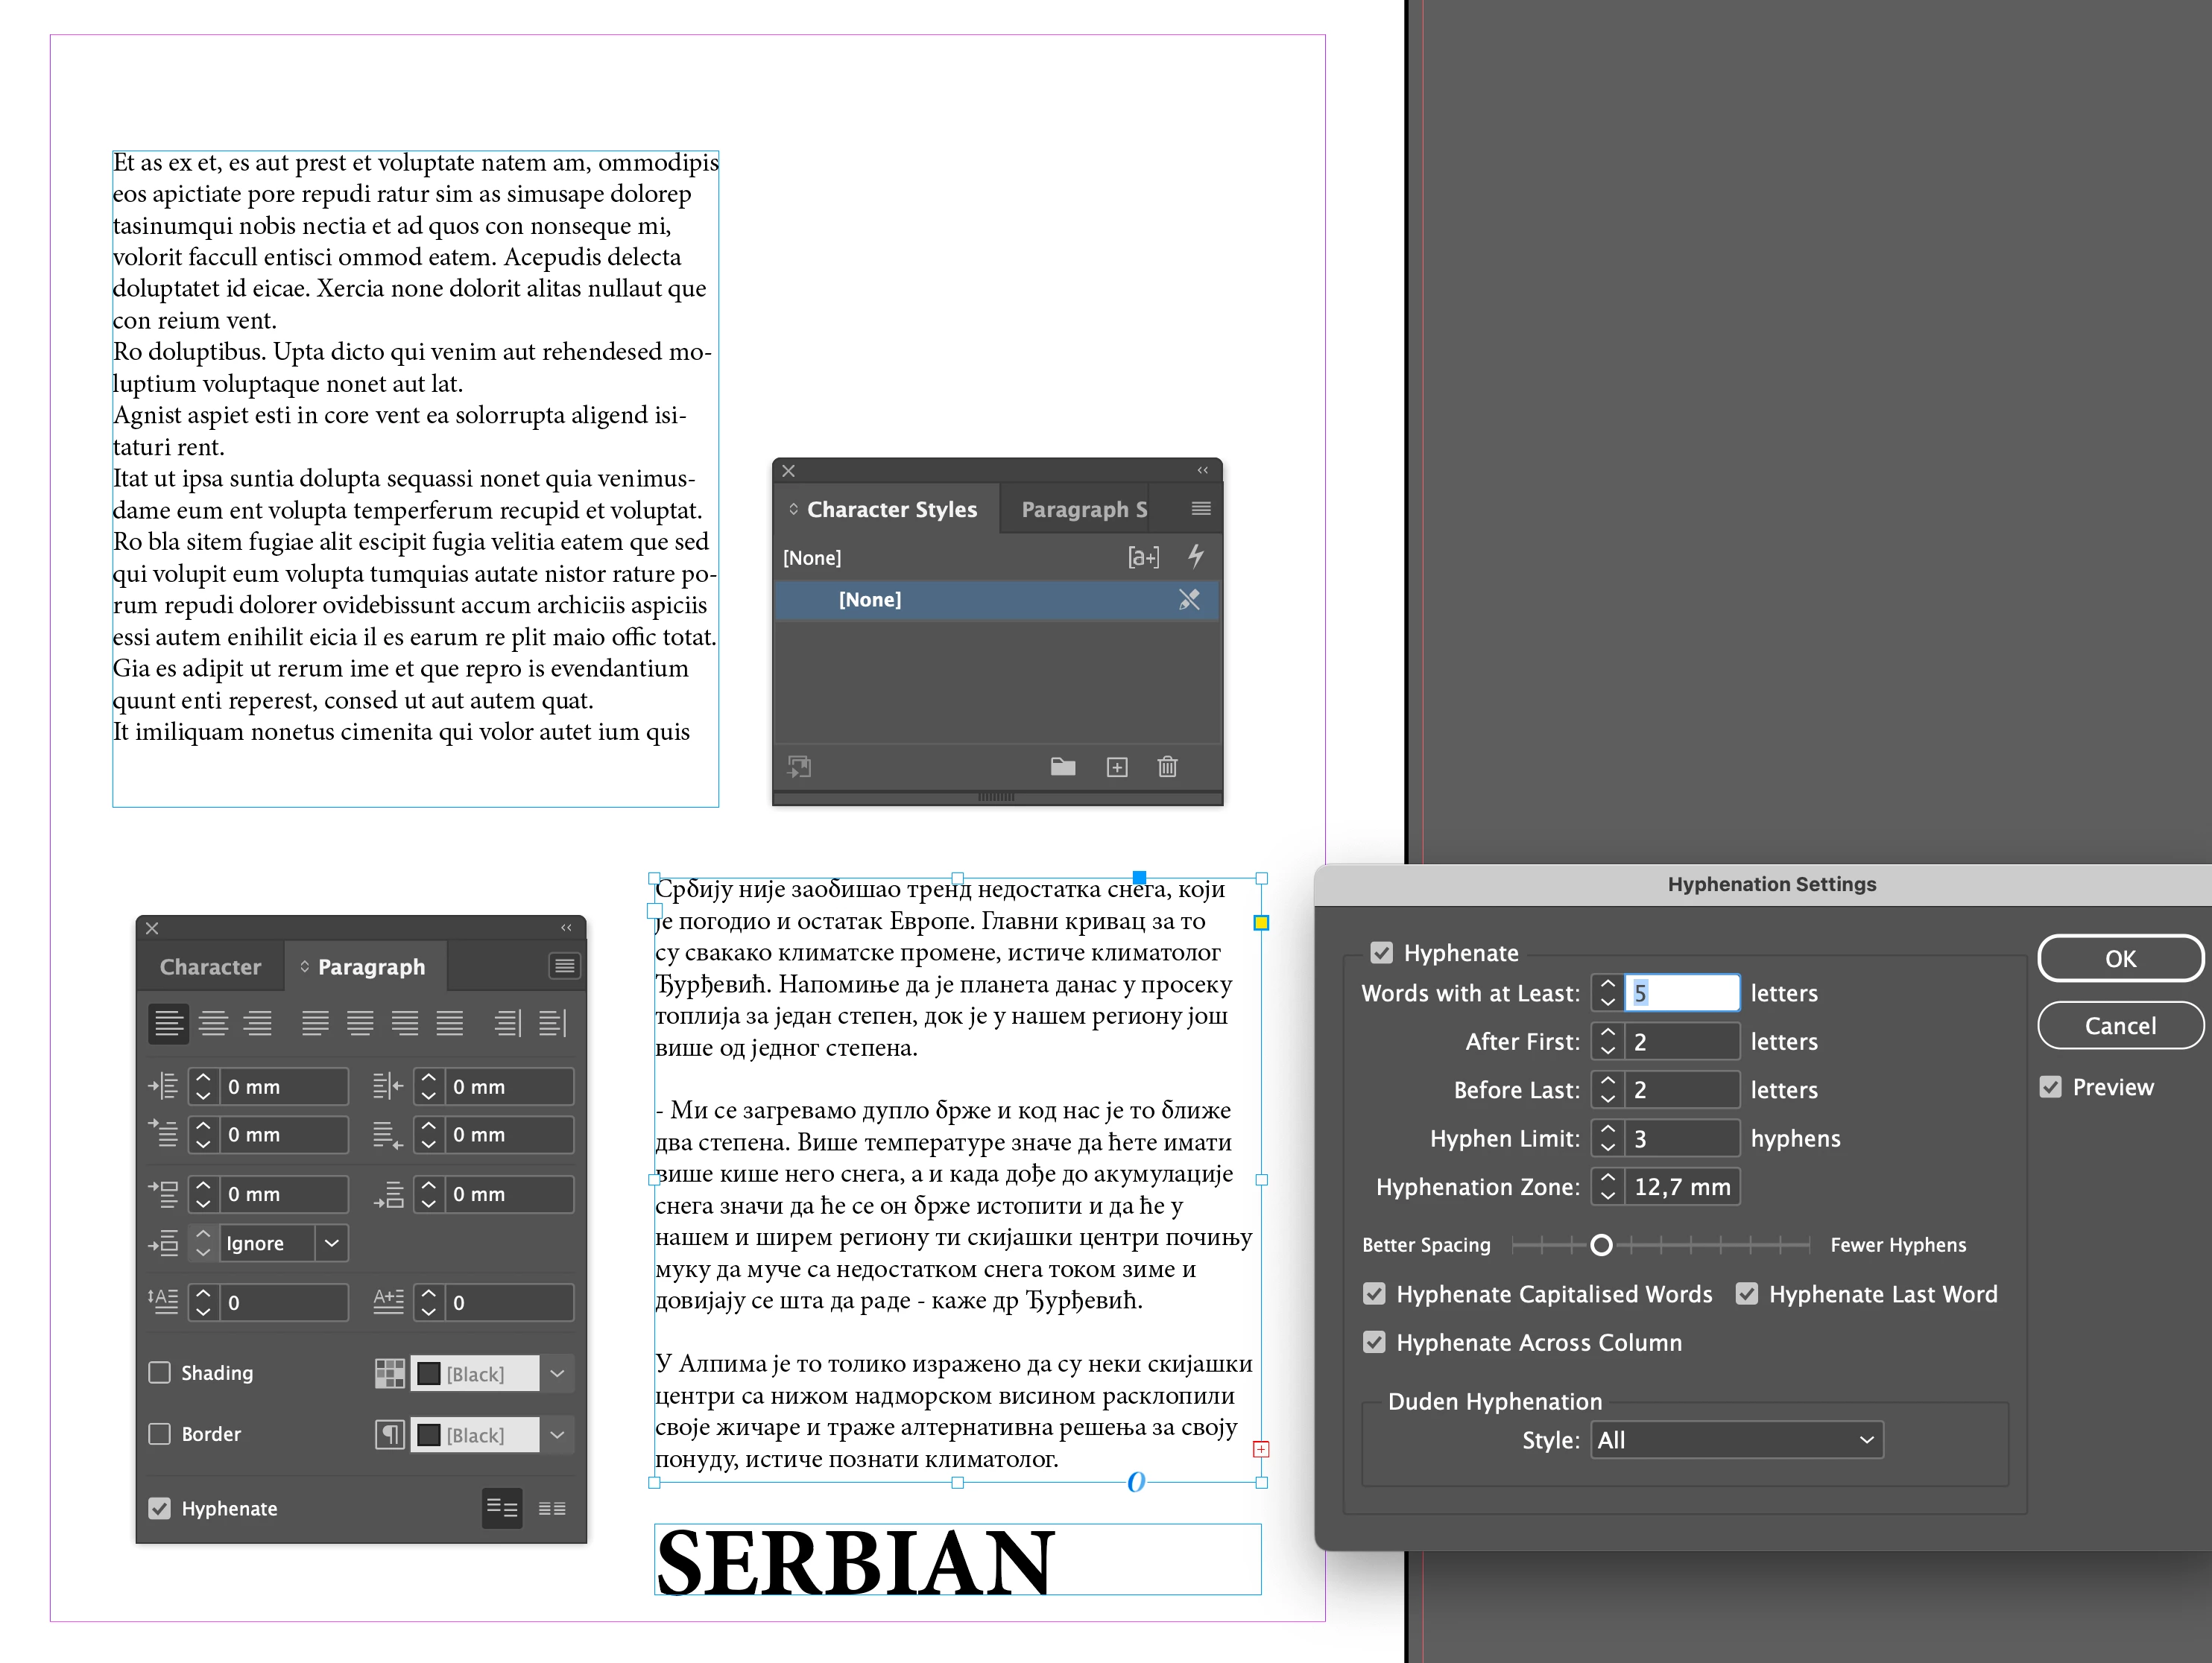Open the Ignore span columns dropdown
Image resolution: width=2212 pixels, height=1663 pixels.
coord(332,1243)
